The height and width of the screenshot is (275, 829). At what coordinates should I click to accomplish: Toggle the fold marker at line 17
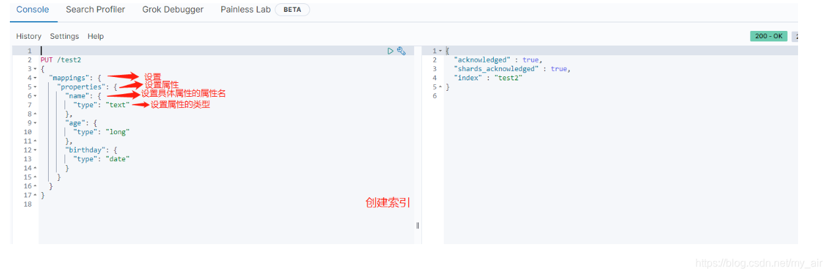35,195
